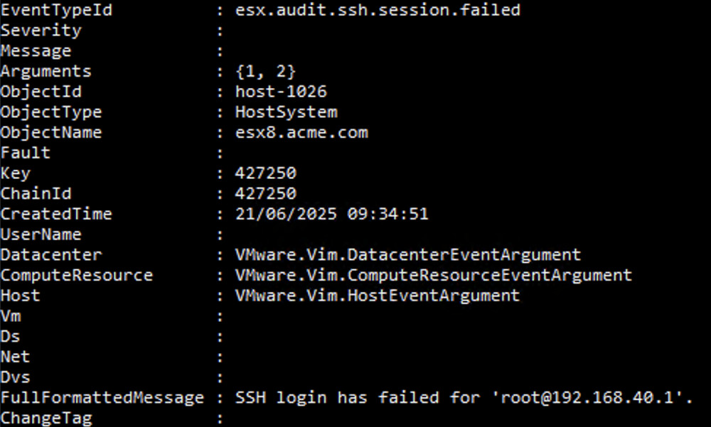Click the Severity property label
The image size is (711, 427).
click(x=41, y=31)
